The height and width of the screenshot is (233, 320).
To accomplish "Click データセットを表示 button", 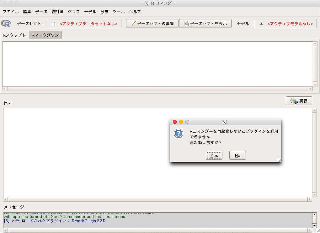I will [205, 23].
